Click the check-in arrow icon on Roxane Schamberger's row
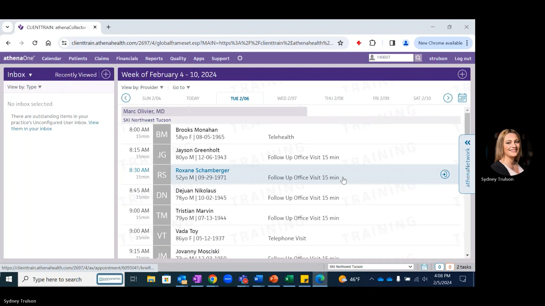 (x=445, y=175)
